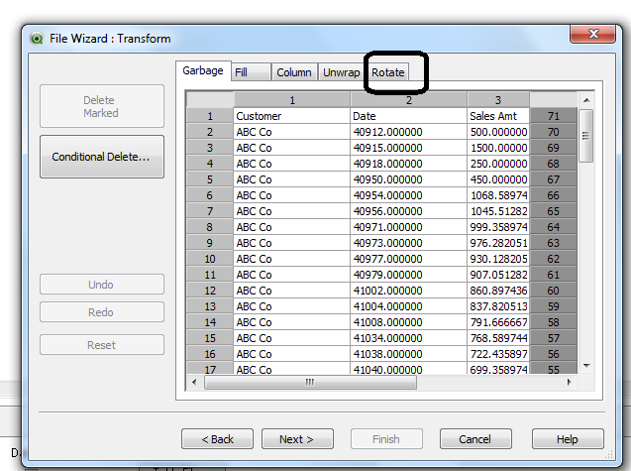The width and height of the screenshot is (631, 471).
Task: Click the cell 999.358974
Action: click(x=498, y=227)
